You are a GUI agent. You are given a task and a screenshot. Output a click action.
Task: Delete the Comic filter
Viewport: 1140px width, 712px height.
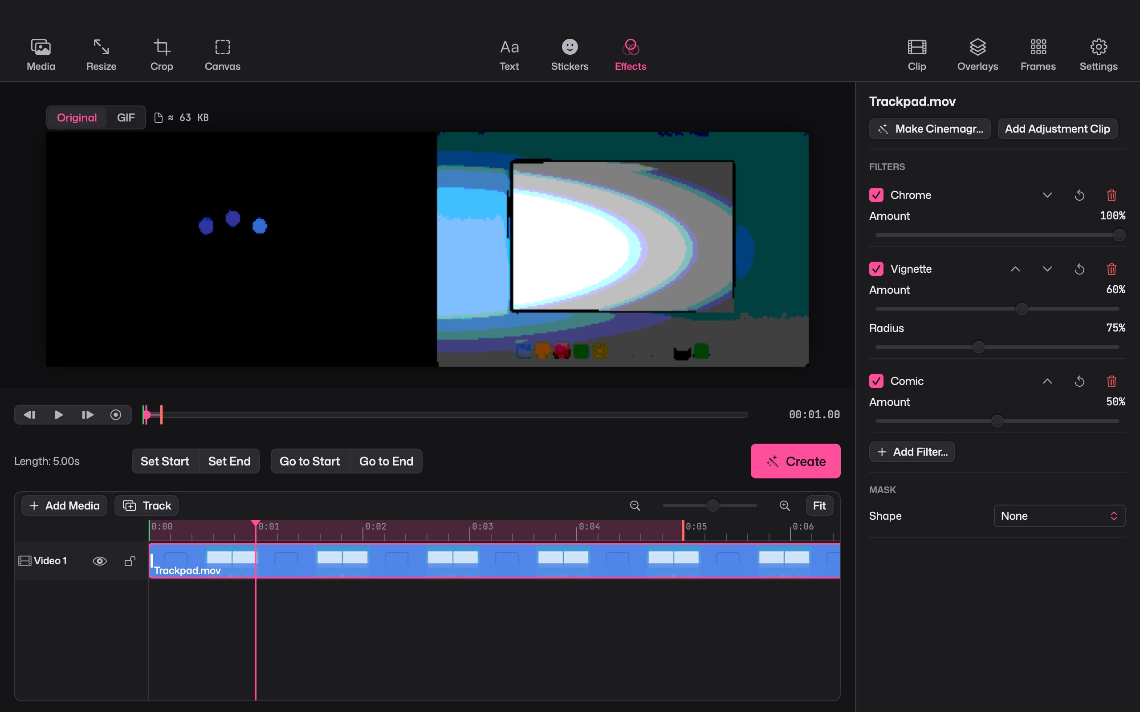[x=1111, y=381]
